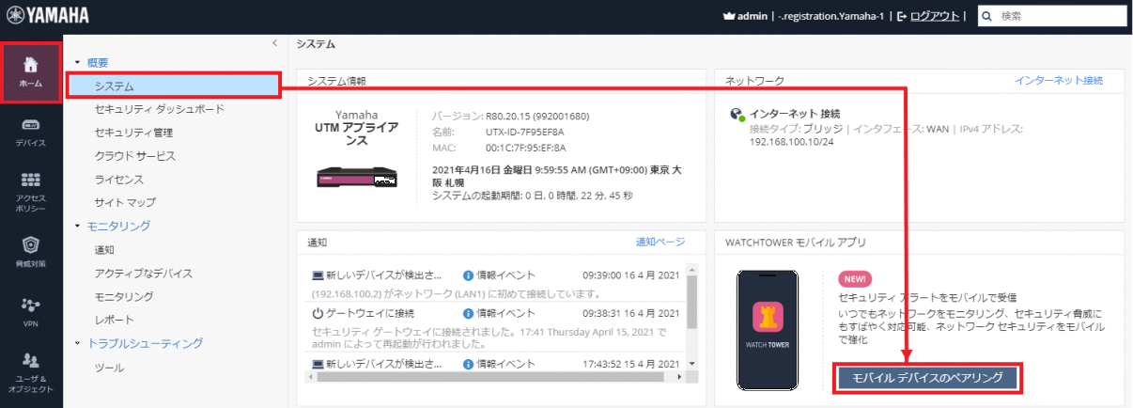
Task: Open Access Policy sidebar icon
Action: pos(31,189)
